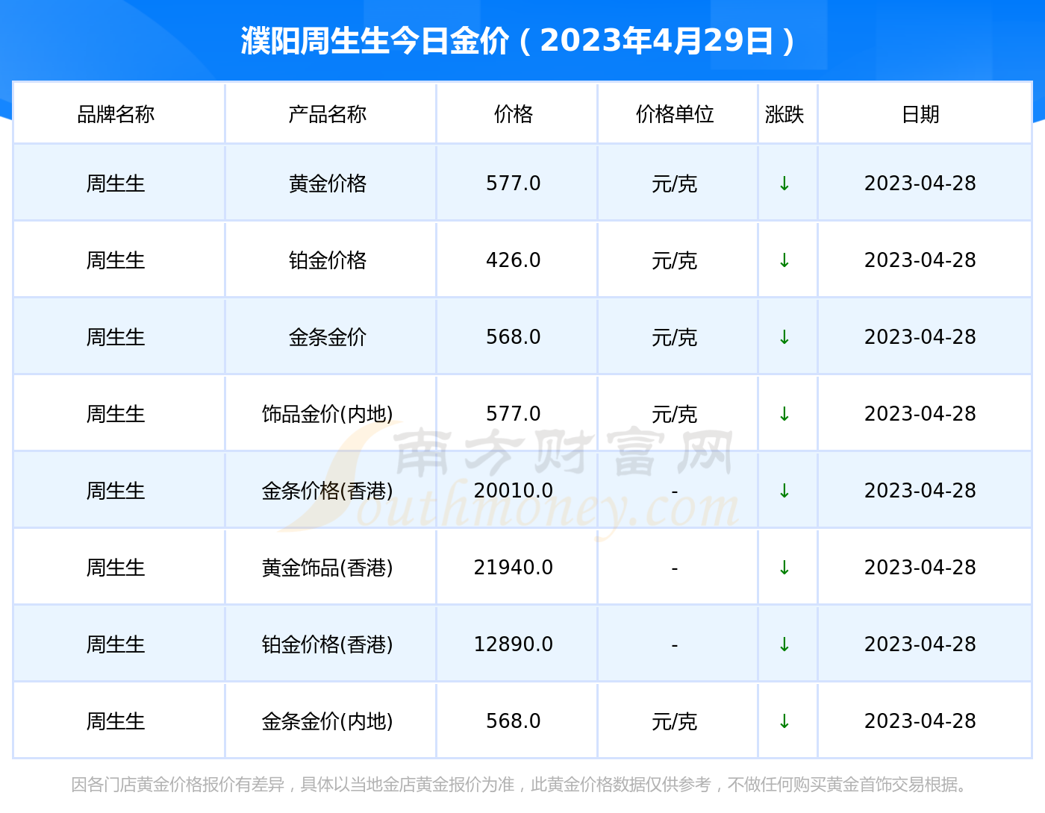
Task: Click date 2023-04-28 in 金条价格(香港) row
Action: click(920, 491)
